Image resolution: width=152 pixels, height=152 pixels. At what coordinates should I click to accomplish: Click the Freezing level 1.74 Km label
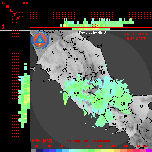(88, 141)
